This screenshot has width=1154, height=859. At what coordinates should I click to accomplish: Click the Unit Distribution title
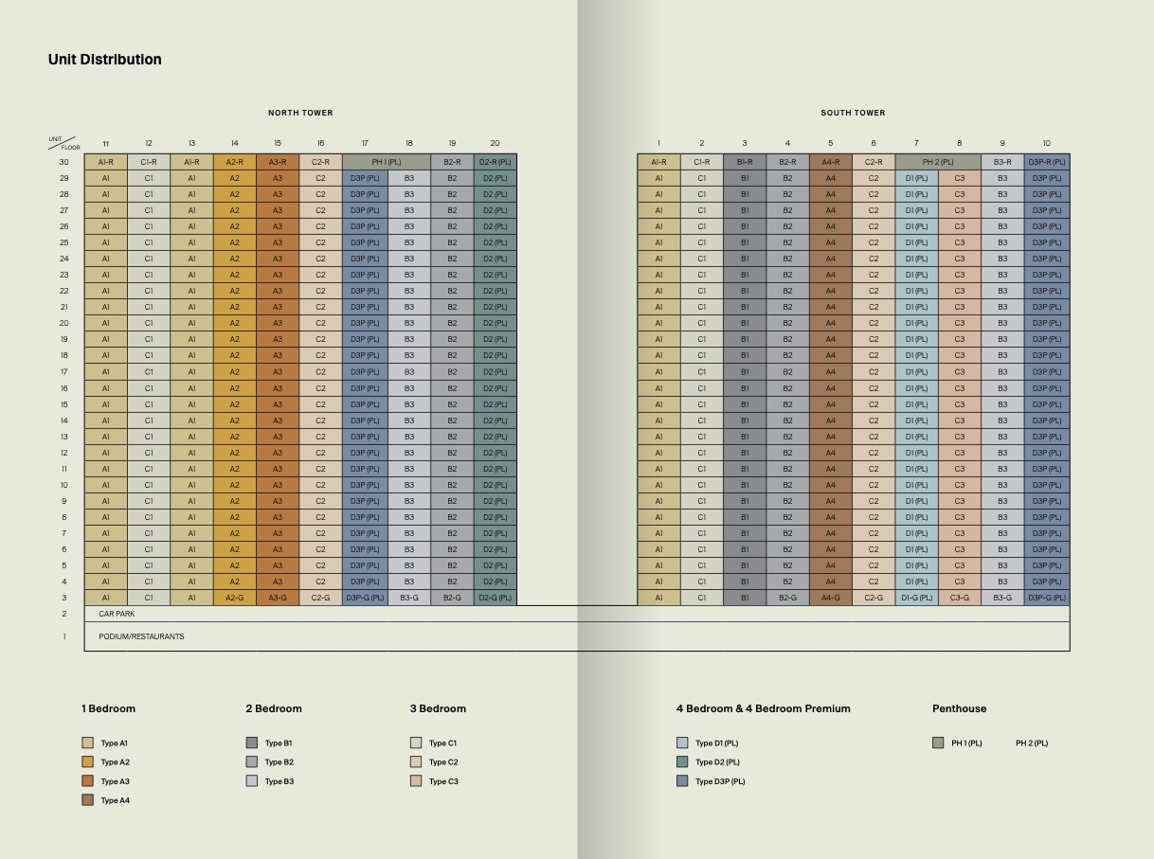pyautogui.click(x=104, y=60)
